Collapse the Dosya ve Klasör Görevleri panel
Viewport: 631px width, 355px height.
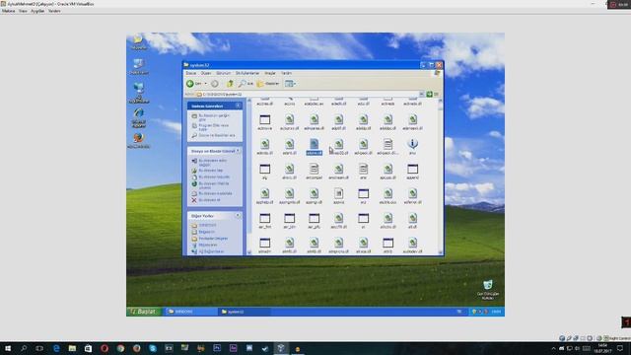tap(239, 151)
